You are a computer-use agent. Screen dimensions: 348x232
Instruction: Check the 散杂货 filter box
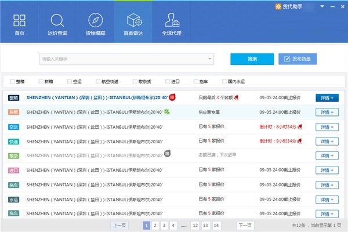[135, 82]
